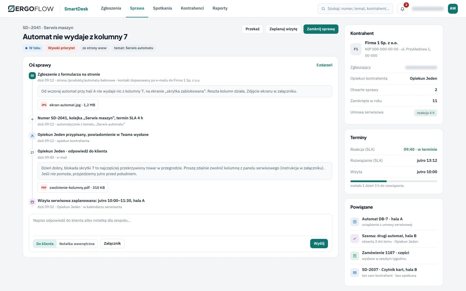Click the Otwarte sprawy count 2
Screen dimensions: 466x291
[x=436, y=90]
